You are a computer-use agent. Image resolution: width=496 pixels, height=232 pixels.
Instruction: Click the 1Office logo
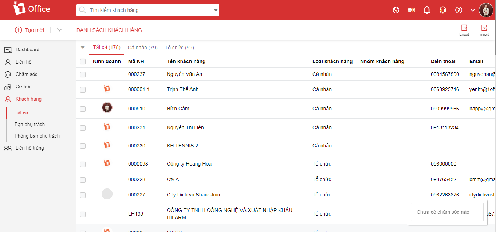click(x=31, y=9)
